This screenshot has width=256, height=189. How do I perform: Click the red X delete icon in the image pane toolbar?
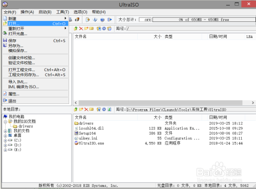click(x=81, y=28)
